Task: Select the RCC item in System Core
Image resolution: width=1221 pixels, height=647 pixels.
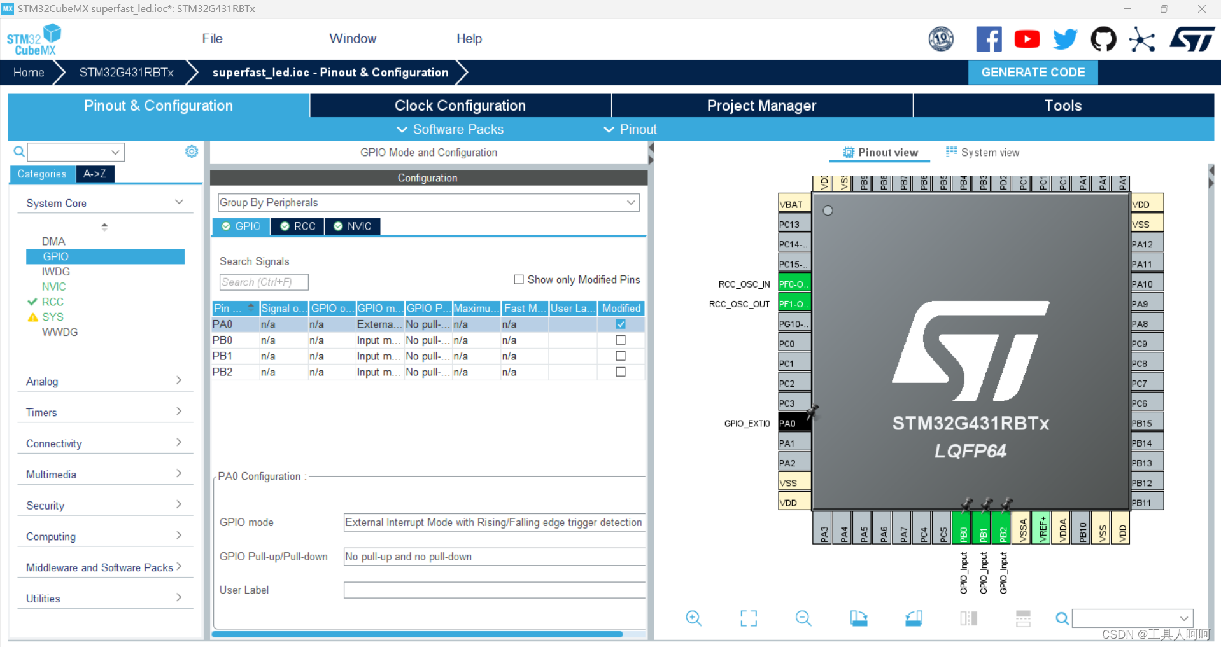Action: click(x=53, y=302)
